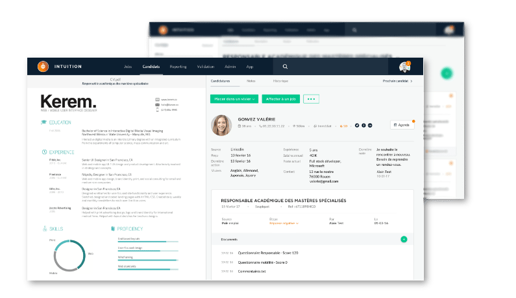Open the user avatar with notification badge

404,67
